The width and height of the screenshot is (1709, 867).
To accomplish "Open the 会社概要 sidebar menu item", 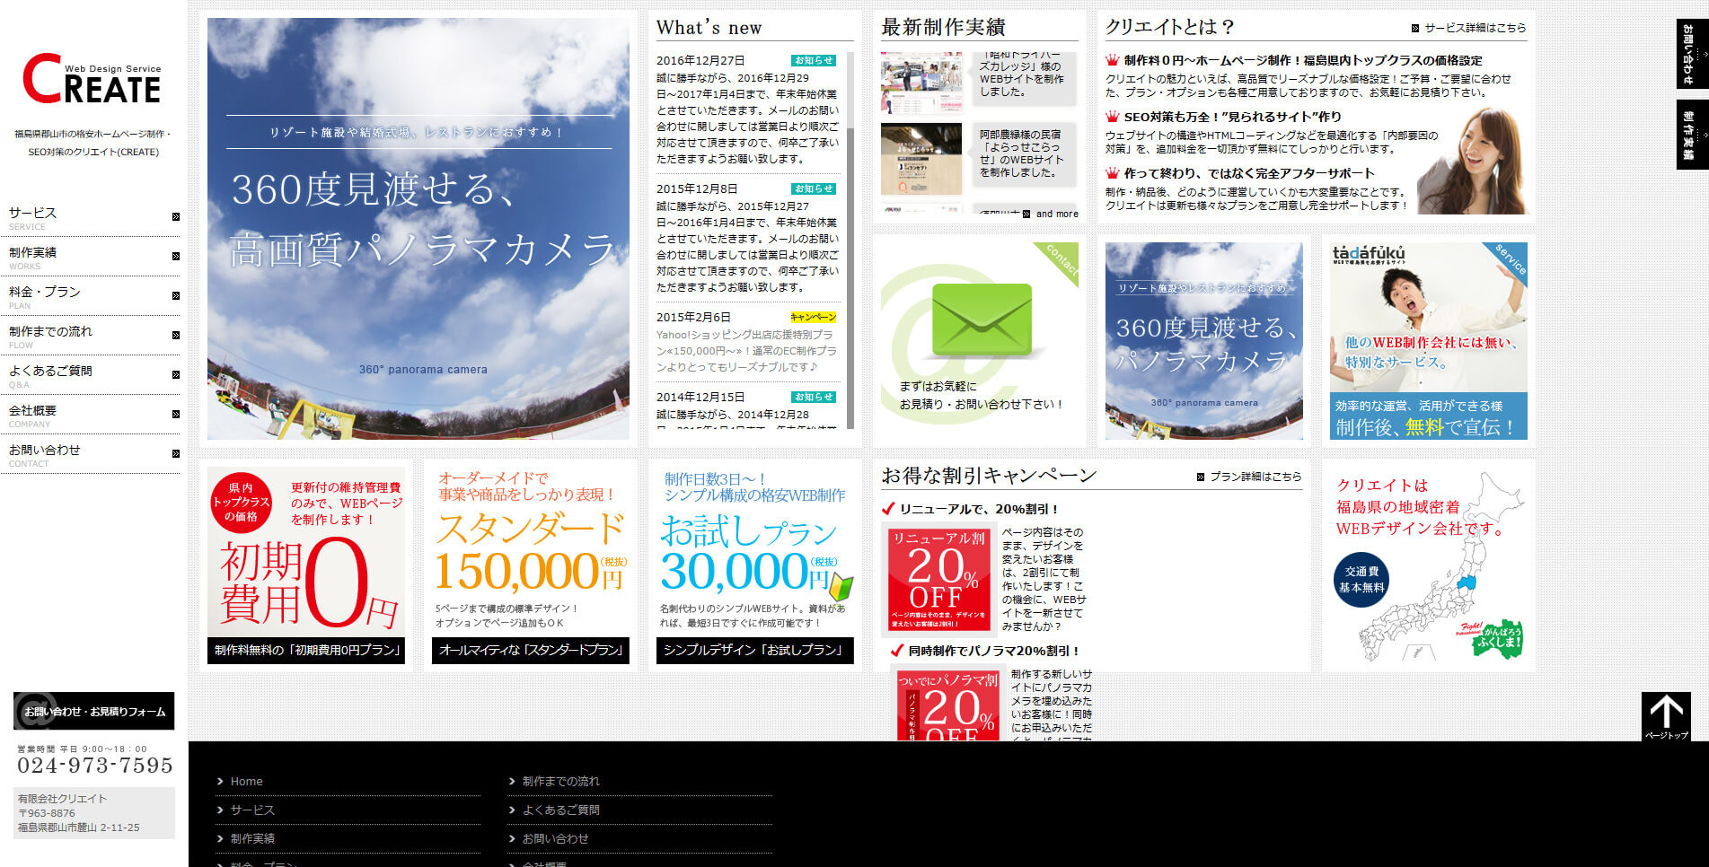I will (x=90, y=415).
